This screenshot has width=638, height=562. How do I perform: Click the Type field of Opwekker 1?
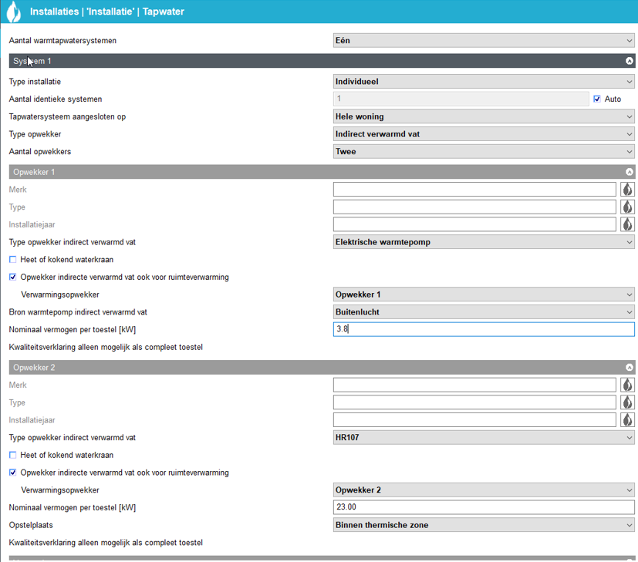tap(474, 207)
